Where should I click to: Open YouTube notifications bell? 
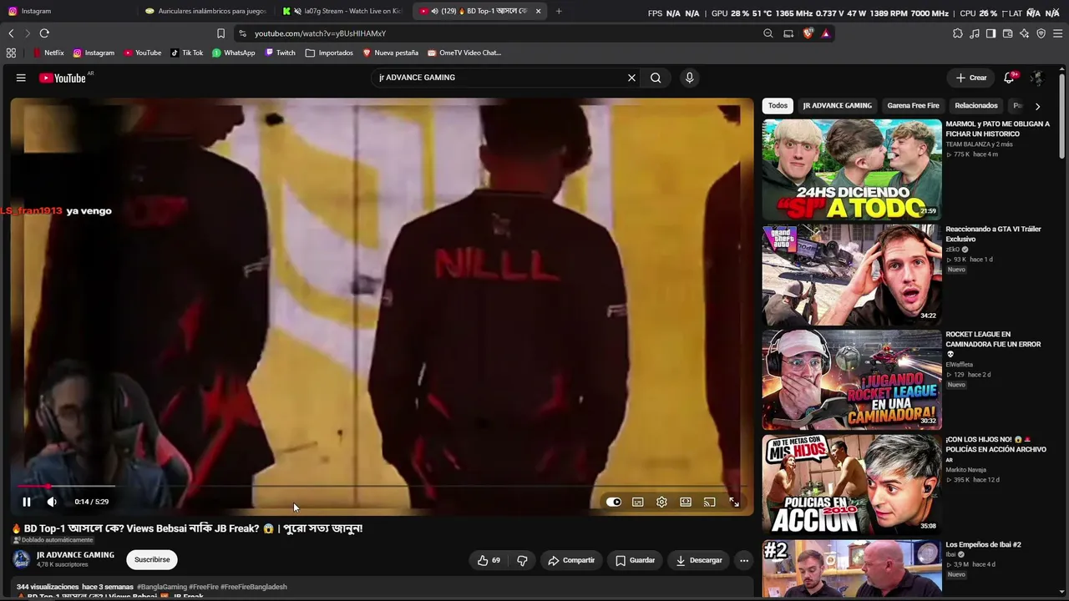tap(1009, 78)
